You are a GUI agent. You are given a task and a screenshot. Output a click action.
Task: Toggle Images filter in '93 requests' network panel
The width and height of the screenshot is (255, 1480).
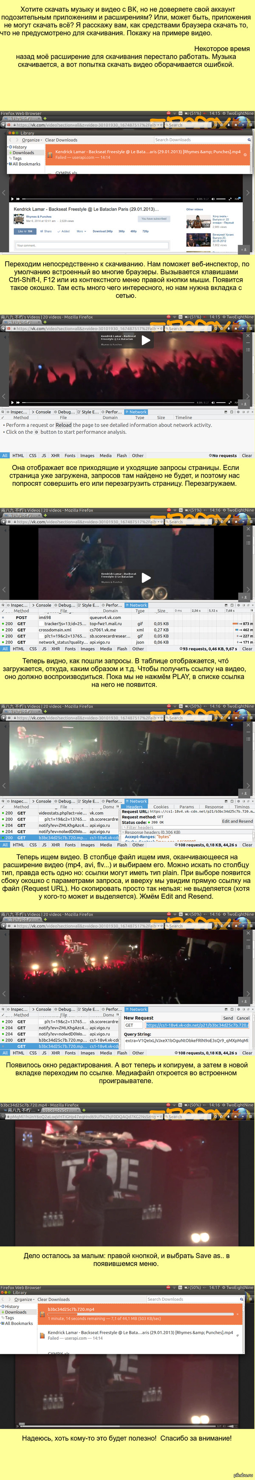pyautogui.click(x=88, y=649)
